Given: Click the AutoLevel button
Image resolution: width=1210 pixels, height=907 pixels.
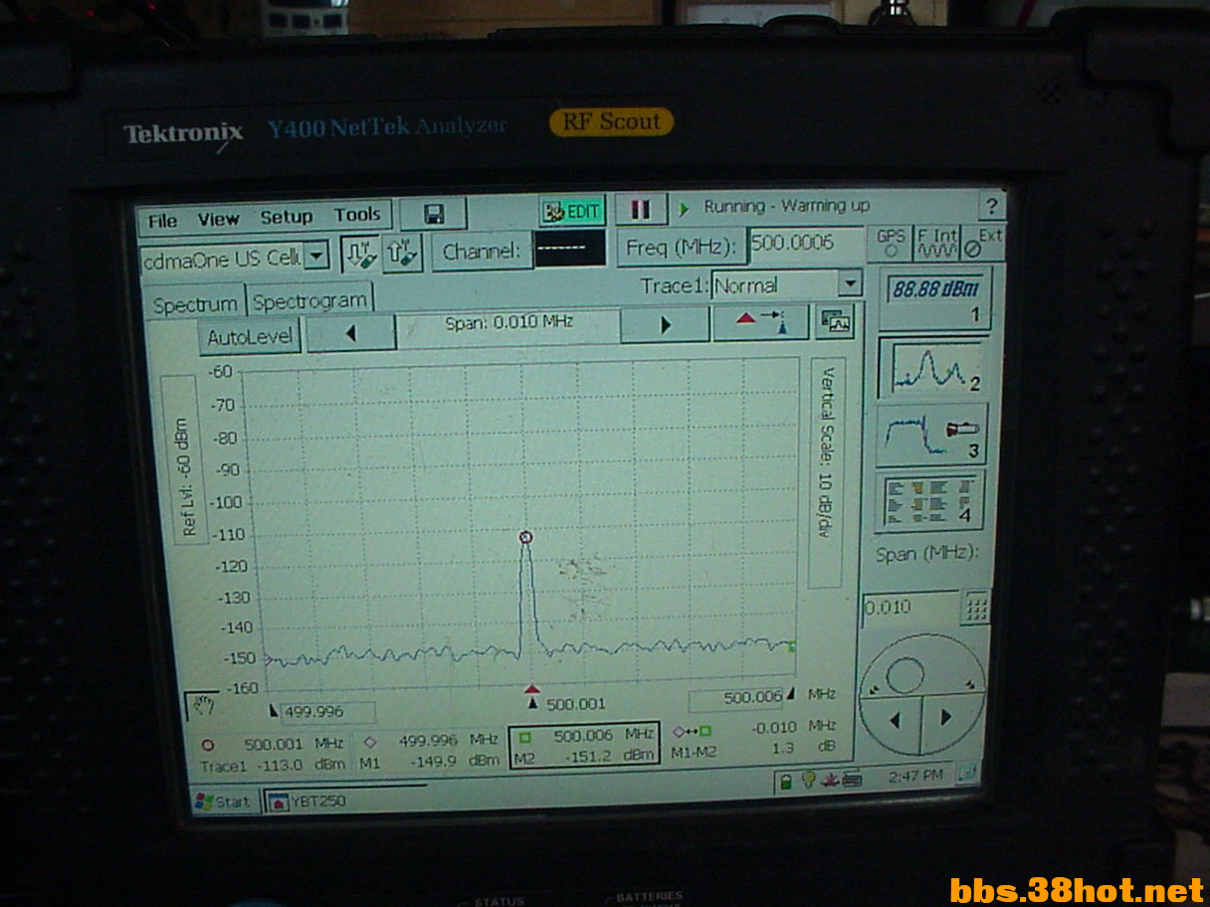Looking at the screenshot, I should click(x=250, y=337).
